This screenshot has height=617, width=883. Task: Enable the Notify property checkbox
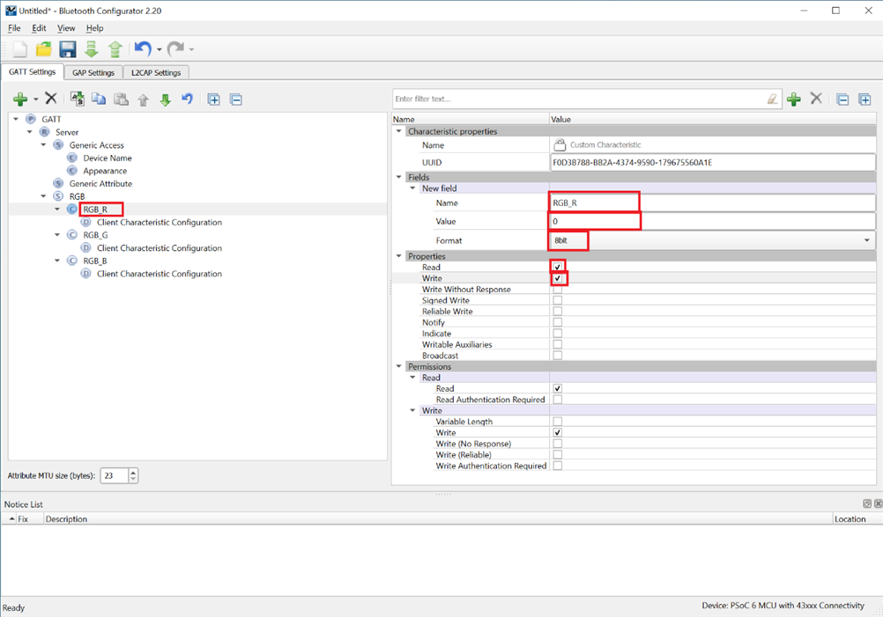557,322
